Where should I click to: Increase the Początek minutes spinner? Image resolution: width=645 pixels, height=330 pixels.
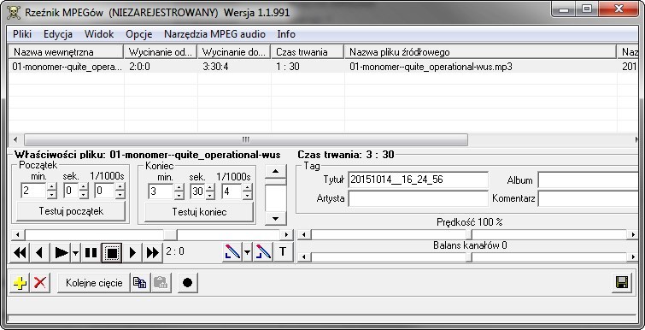51,187
